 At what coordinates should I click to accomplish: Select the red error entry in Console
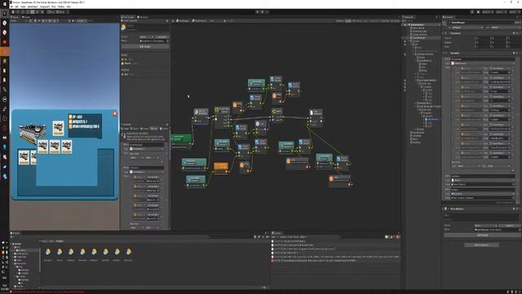pyautogui.click(x=335, y=261)
